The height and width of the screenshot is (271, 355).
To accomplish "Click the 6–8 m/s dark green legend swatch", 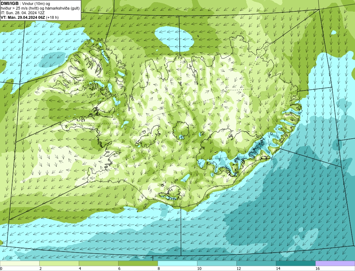I will [x=138, y=263].
